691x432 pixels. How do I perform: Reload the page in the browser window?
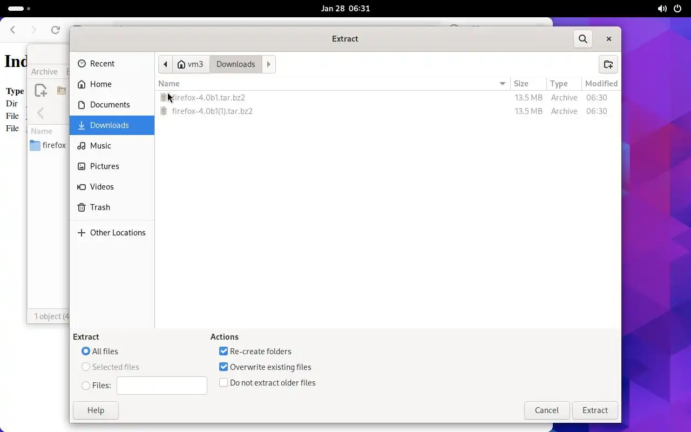coord(55,30)
